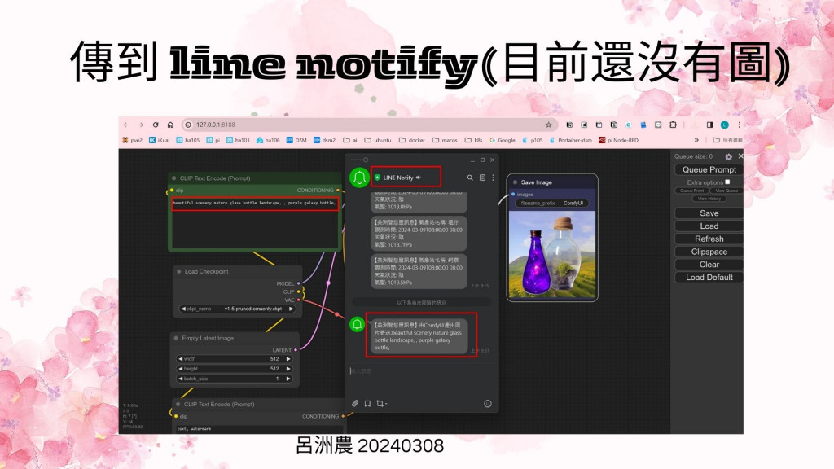Increase width using its right arrow
This screenshot has width=834, height=469.
(x=289, y=359)
